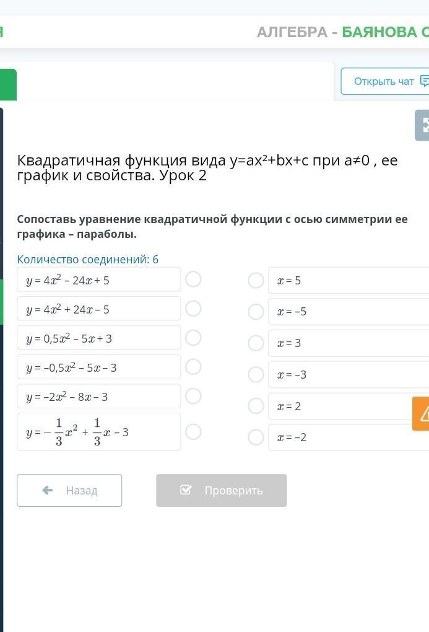The width and height of the screenshot is (429, 632).
Task: Select connector for y = –0,5x² – 5x – 3
Action: (x=193, y=367)
